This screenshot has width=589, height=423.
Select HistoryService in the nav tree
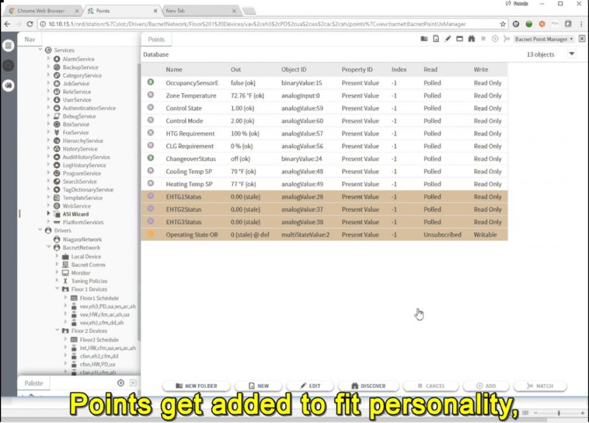pyautogui.click(x=80, y=149)
